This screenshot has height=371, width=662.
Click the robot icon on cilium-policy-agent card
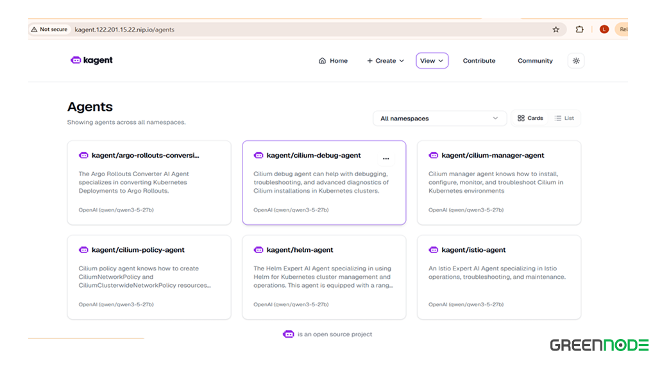pyautogui.click(x=83, y=250)
